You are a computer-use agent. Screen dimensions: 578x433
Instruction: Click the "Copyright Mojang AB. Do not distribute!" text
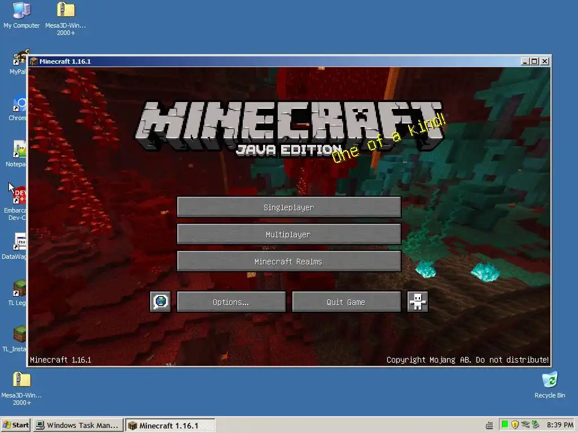point(467,360)
